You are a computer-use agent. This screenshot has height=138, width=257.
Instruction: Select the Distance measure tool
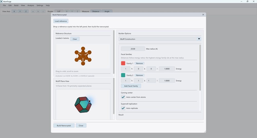pyautogui.click(x=96, y=11)
